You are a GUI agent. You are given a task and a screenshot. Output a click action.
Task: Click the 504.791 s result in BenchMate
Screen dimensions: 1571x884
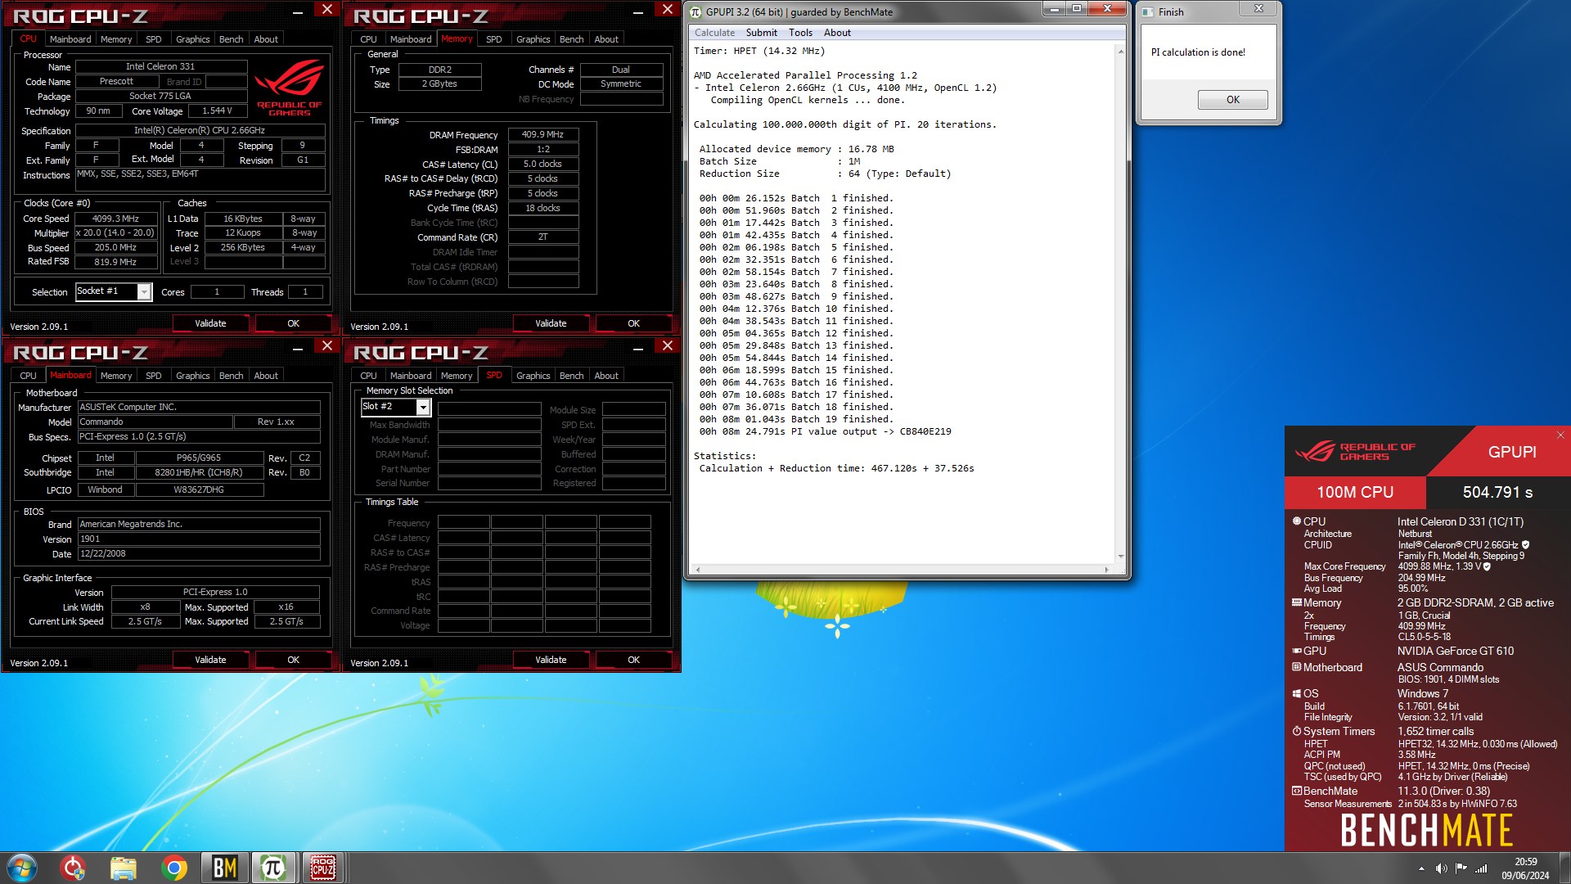pos(1497,492)
